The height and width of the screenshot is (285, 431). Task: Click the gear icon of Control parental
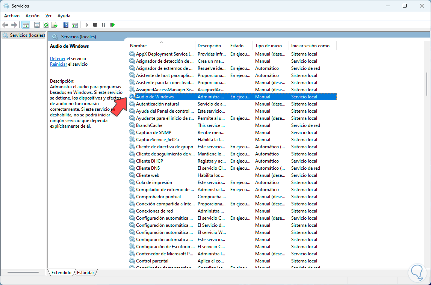[132, 261]
